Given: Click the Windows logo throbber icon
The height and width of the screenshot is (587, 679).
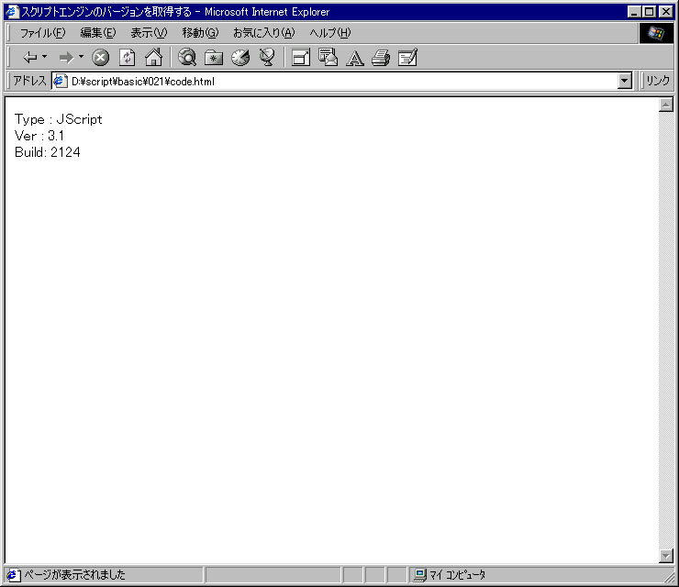Looking at the screenshot, I should pyautogui.click(x=656, y=33).
